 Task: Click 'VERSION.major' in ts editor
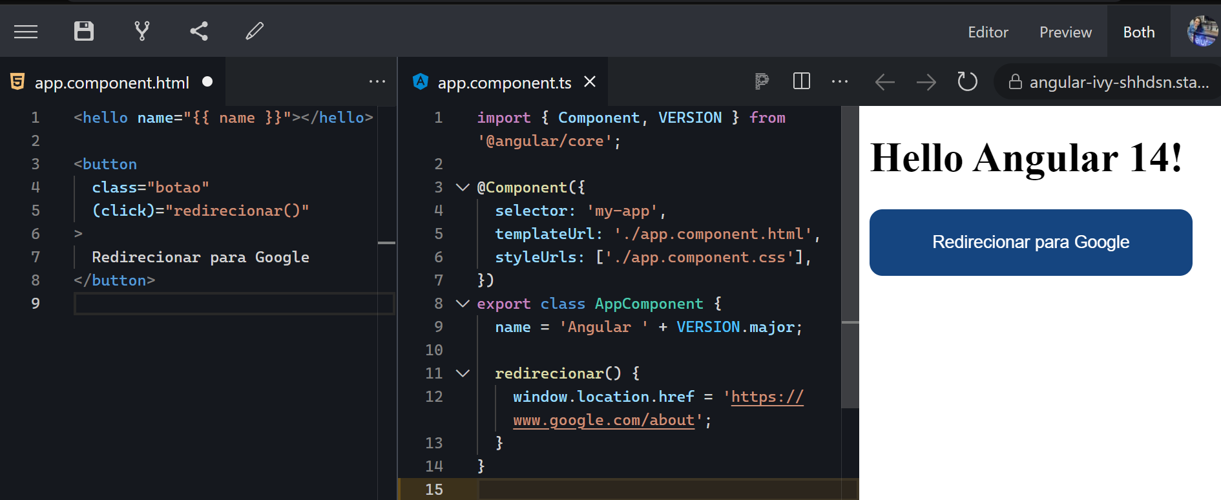point(735,327)
